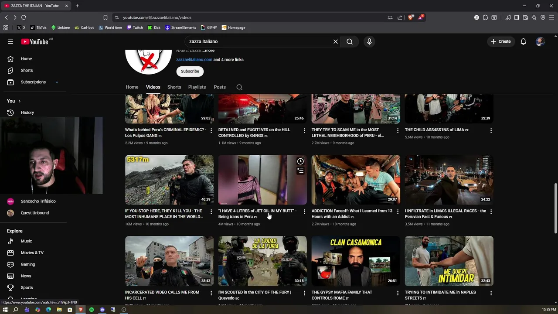Screen dimensions: 558x314
Task: Search within the channel via magnifier icon
Action: [x=239, y=87]
